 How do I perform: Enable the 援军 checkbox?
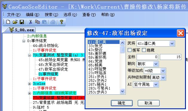pos(129,50)
